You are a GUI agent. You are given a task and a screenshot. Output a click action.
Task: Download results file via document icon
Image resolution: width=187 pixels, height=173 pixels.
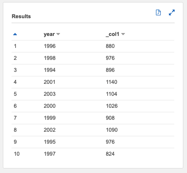pyautogui.click(x=158, y=12)
